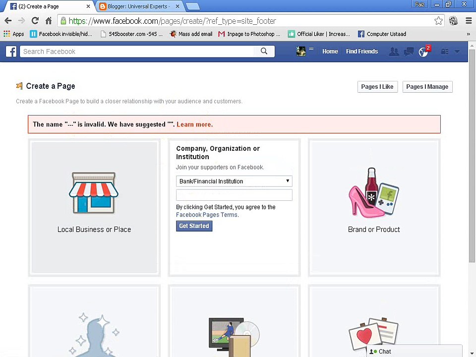Click the browser forward arrow
This screenshot has height=357, width=476.
pyautogui.click(x=21, y=21)
